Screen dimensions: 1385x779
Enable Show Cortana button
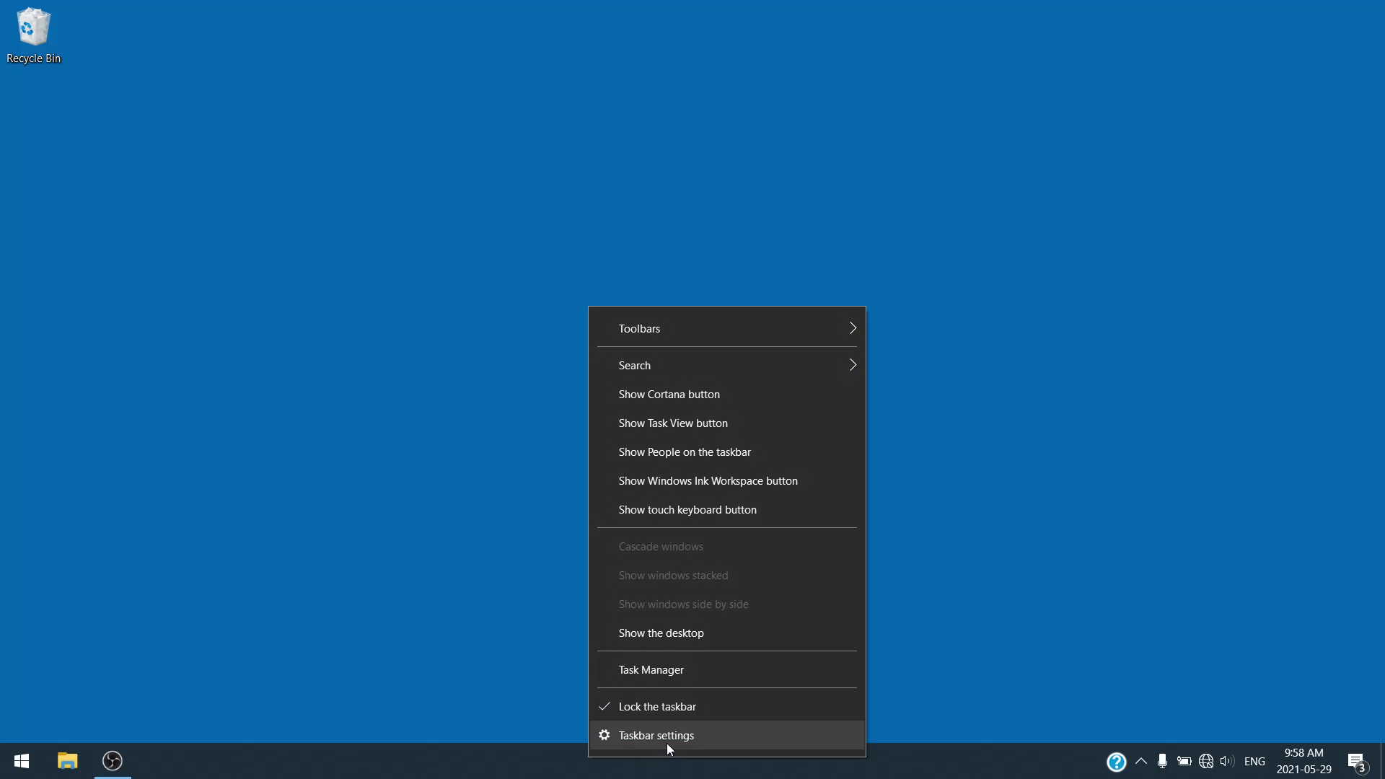669,395
